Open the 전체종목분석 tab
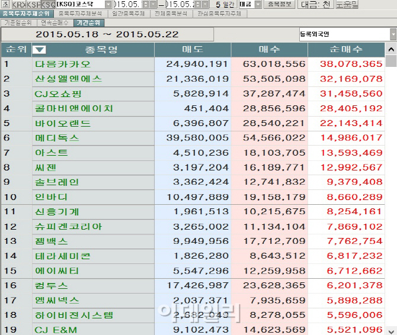 (171, 14)
